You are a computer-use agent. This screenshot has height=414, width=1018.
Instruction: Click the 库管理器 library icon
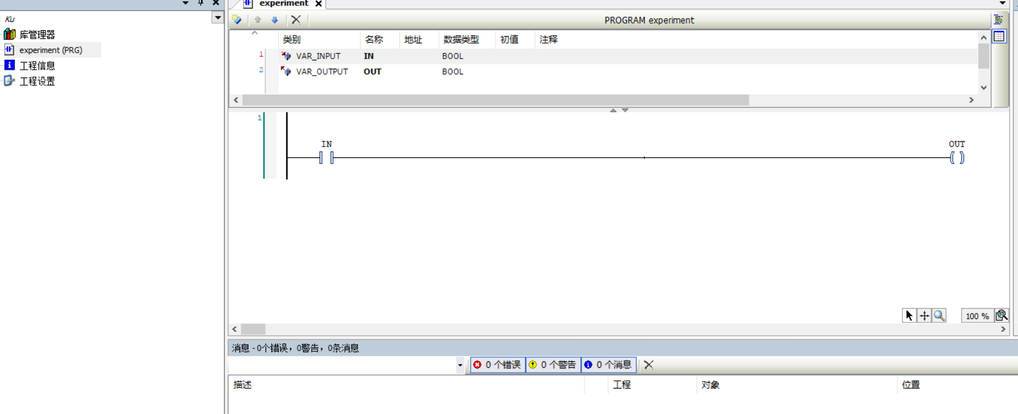click(x=9, y=34)
